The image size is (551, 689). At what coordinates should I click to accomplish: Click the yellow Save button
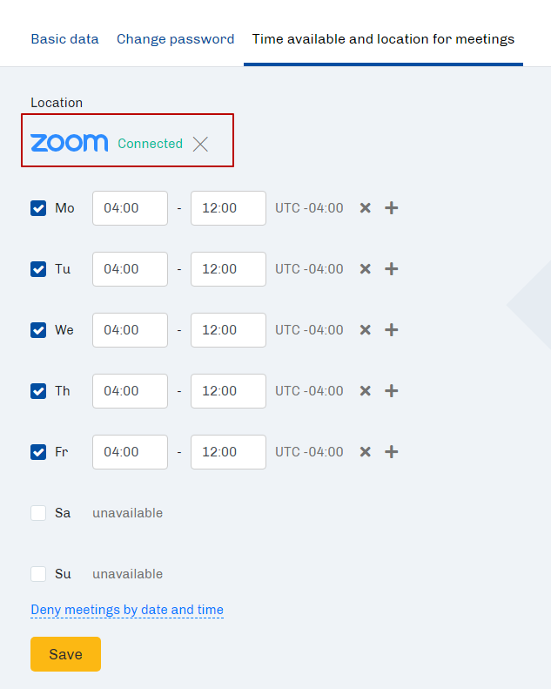(65, 654)
